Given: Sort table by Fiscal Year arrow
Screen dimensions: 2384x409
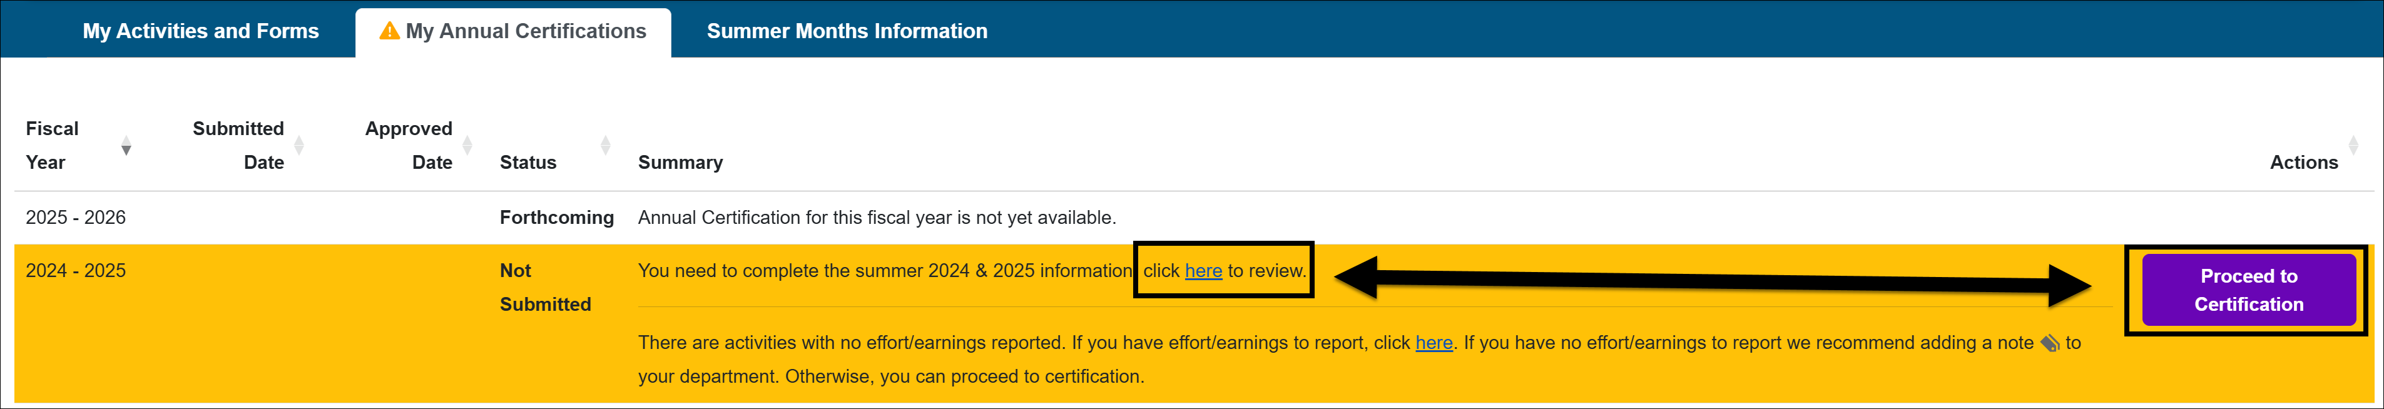Looking at the screenshot, I should click(126, 146).
